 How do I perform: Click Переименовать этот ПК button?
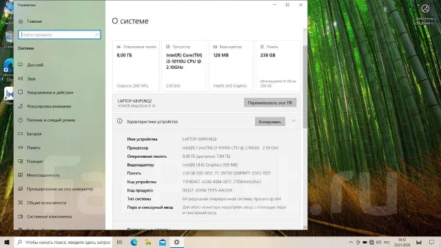[270, 103]
